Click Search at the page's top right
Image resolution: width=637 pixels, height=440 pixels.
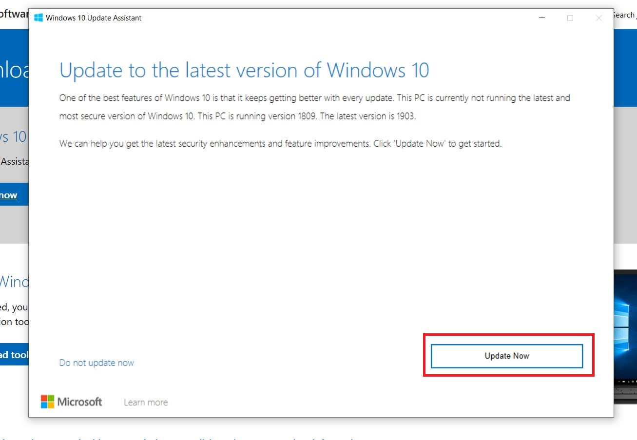coord(624,15)
